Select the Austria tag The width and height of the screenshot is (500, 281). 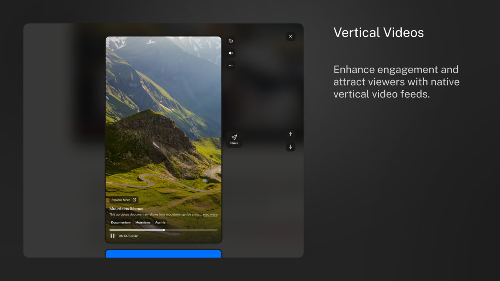click(160, 222)
